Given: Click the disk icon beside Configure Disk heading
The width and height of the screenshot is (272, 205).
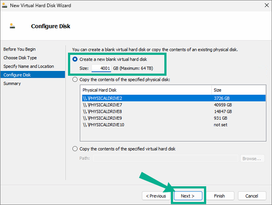Looking at the screenshot, I should coord(12,26).
